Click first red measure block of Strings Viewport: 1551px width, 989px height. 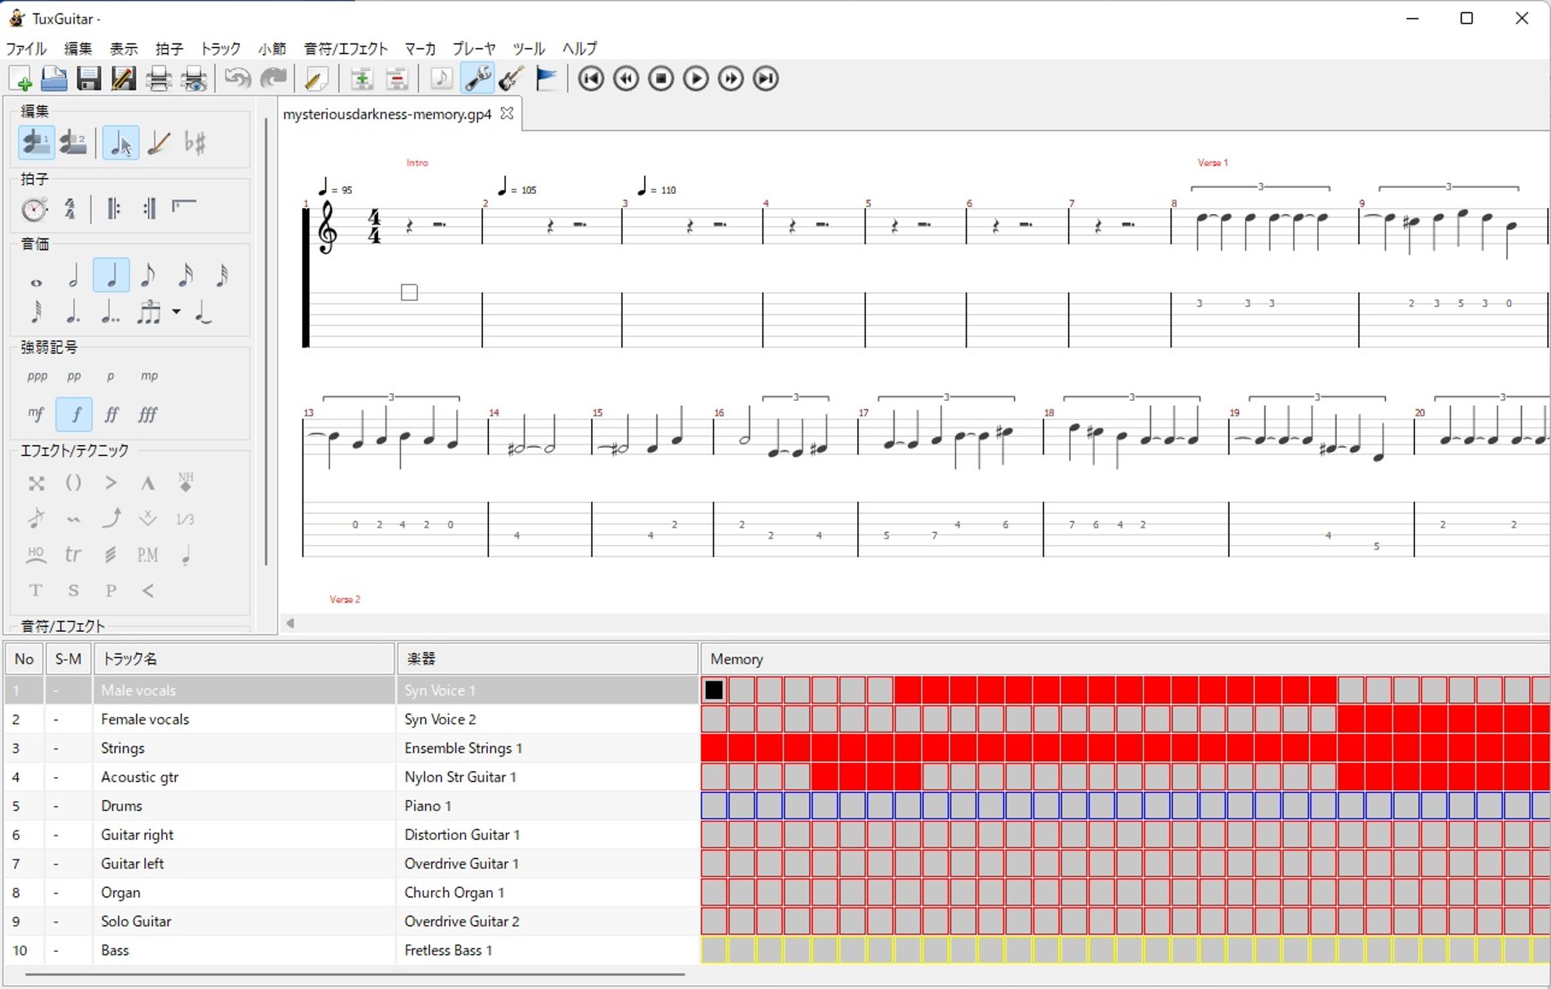point(714,748)
